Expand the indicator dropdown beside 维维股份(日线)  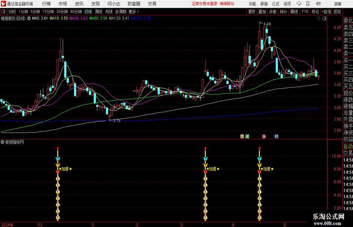pos(29,18)
